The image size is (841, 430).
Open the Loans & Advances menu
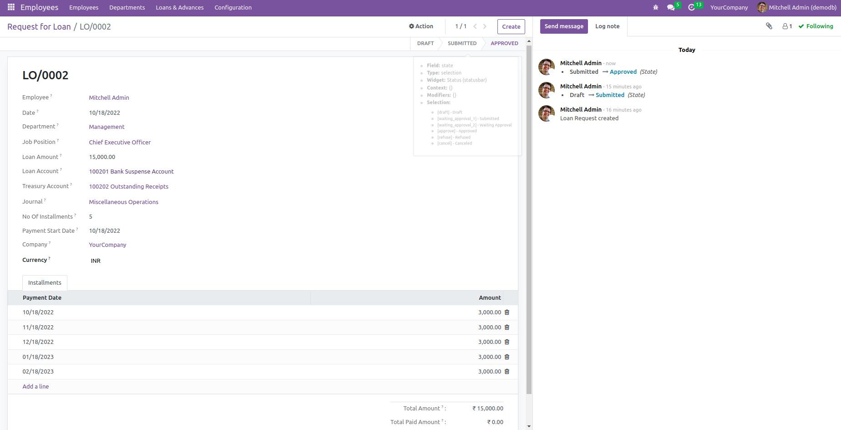coord(179,7)
